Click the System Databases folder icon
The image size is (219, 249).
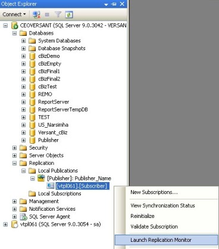click(x=32, y=41)
